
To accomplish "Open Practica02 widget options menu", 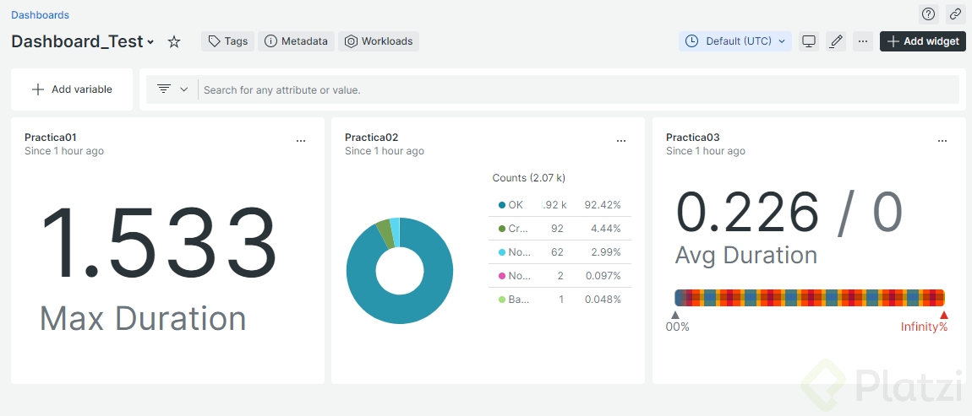I will click(x=621, y=141).
